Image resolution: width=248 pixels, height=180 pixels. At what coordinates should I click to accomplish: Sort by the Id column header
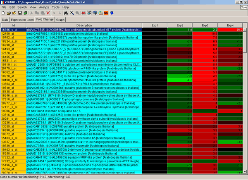tap(14, 25)
